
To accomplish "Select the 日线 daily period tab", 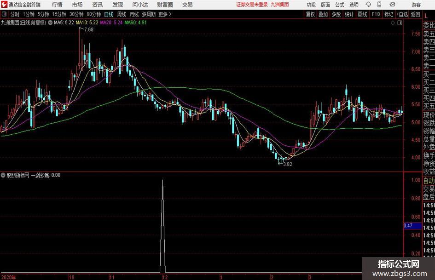I will pyautogui.click(x=109, y=14).
